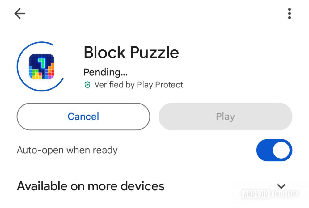Click the "Verified by Play Protect" text
This screenshot has width=309, height=208.
point(138,85)
